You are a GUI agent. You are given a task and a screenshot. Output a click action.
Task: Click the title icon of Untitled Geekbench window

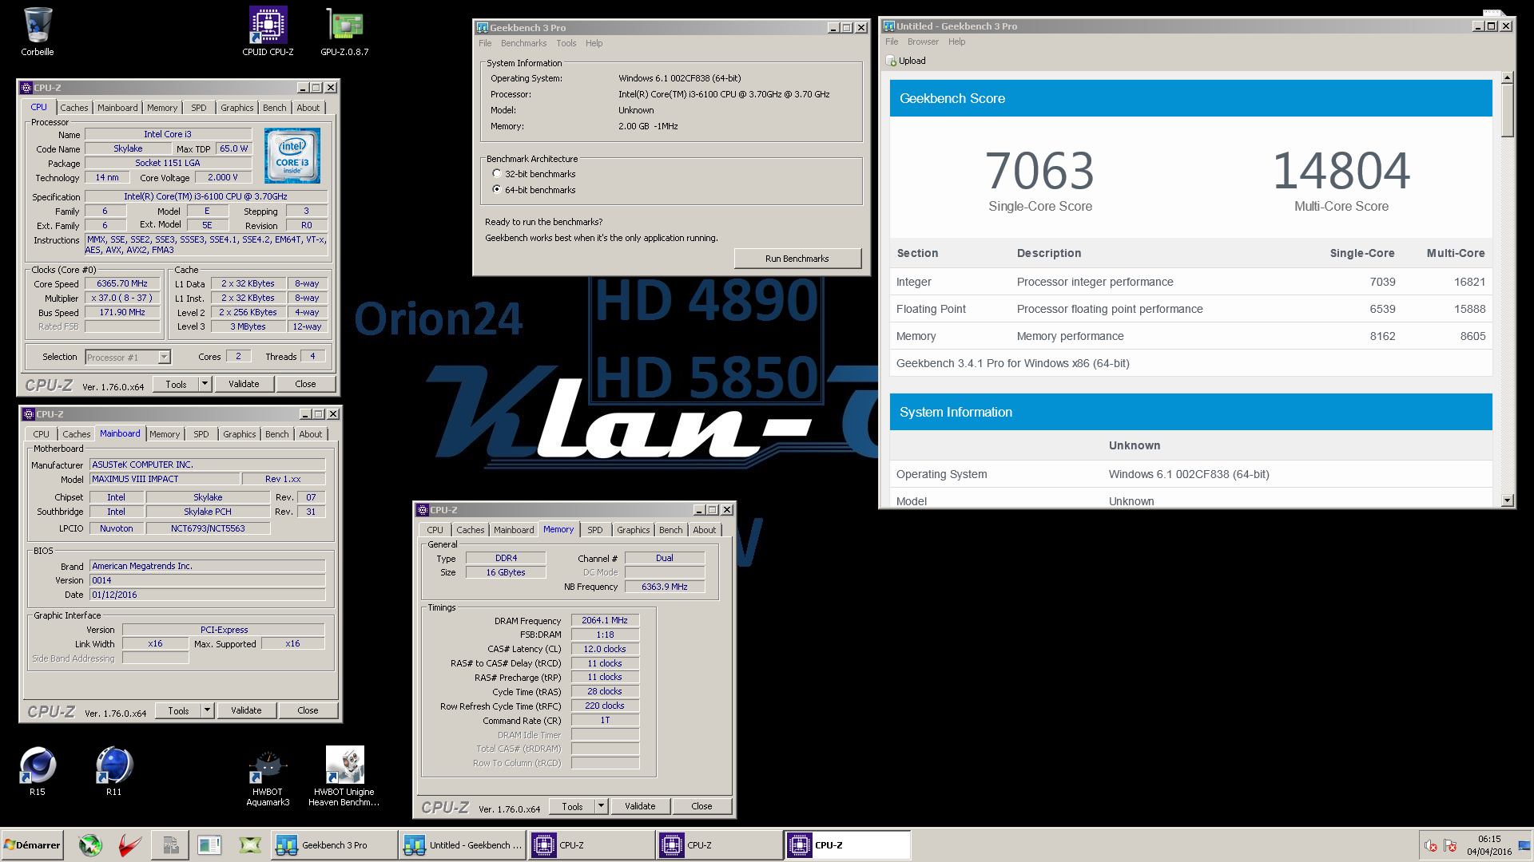[x=889, y=26]
